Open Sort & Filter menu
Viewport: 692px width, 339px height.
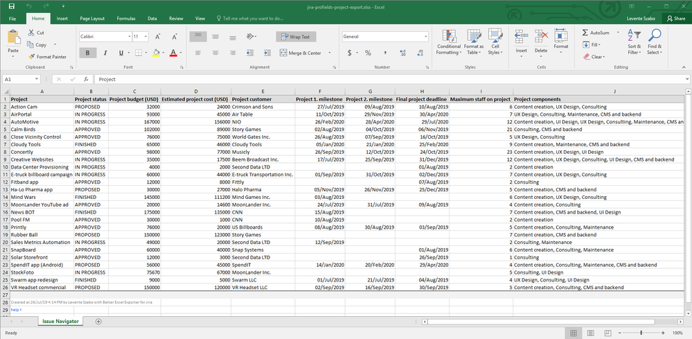tap(635, 42)
